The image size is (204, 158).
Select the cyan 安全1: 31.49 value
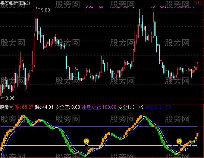131,107
